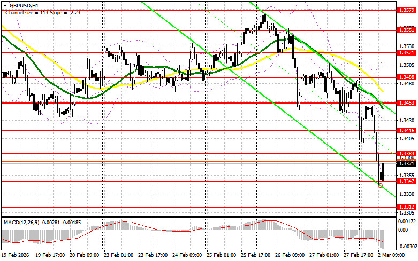Click the 1.3521 red level label
418x261 pixels.
pos(406,53)
